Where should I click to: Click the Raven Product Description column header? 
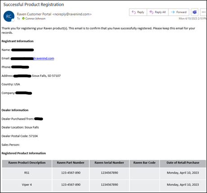click(x=27, y=163)
